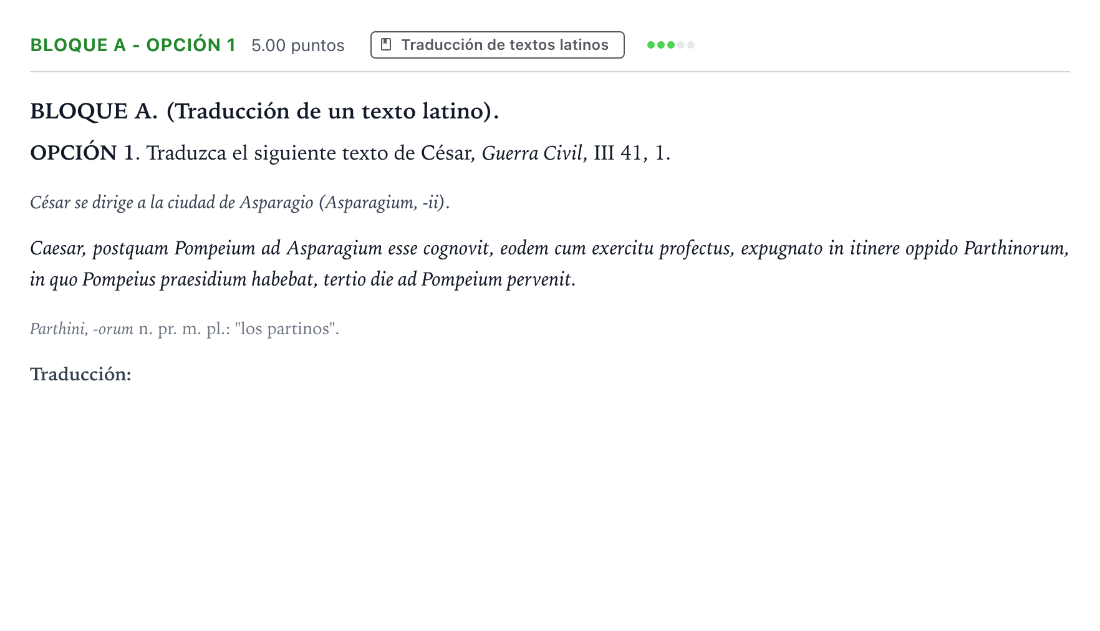Click the 'OPCIÓN 1. Traduzca el siguiente texto' line
Viewport: 1100px width, 631px height.
coord(350,153)
